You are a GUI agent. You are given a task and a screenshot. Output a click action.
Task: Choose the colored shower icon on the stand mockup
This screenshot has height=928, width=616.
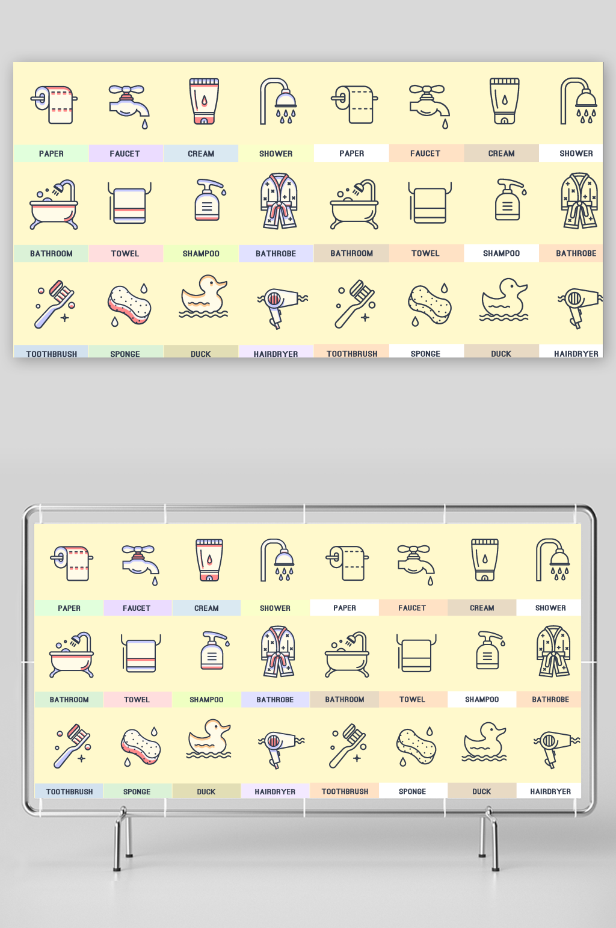click(277, 560)
